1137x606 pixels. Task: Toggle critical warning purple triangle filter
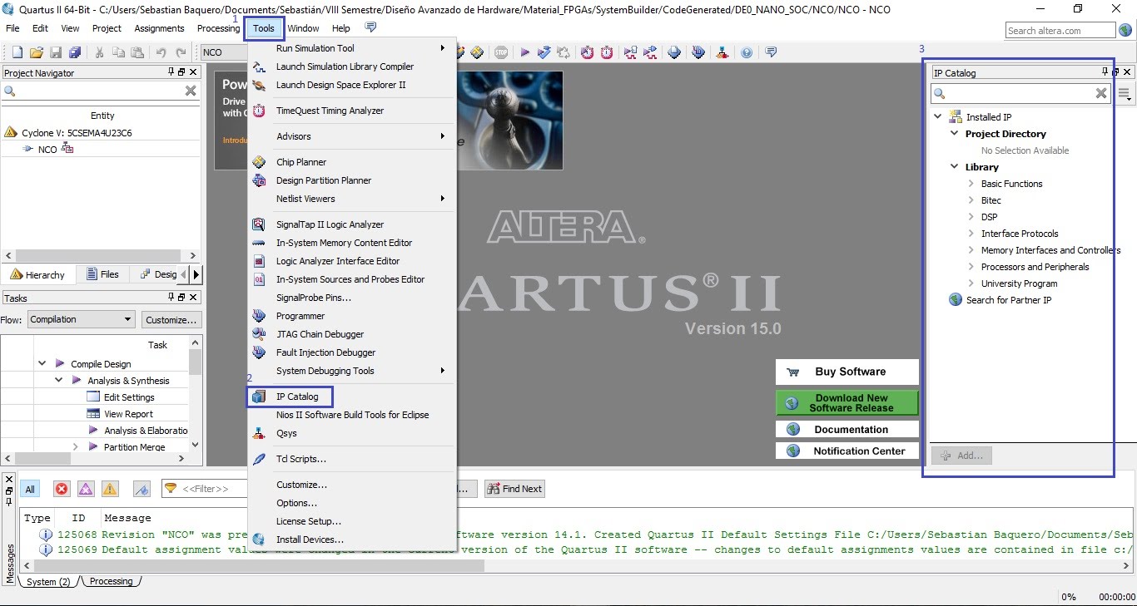(86, 489)
